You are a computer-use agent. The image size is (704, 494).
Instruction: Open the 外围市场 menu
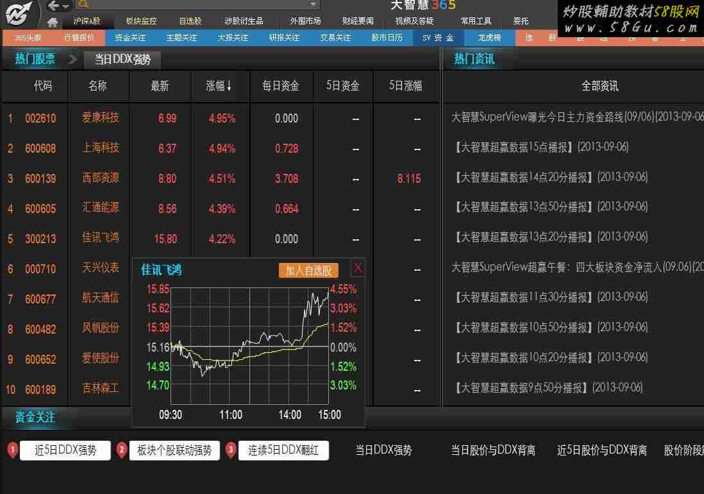point(305,21)
